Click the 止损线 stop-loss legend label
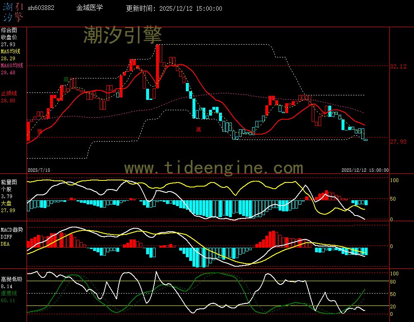The image size is (414, 322). 9,93
